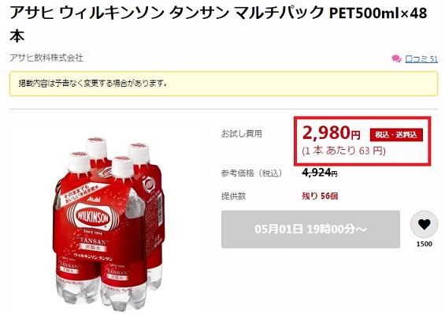This screenshot has width=445, height=314.
Task: Click the pink speech bubble review icon
Action: (x=396, y=59)
